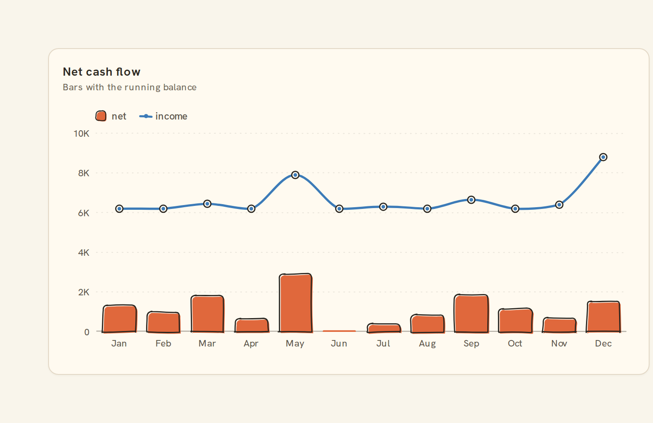Click the '10K' y-axis label

(81, 134)
